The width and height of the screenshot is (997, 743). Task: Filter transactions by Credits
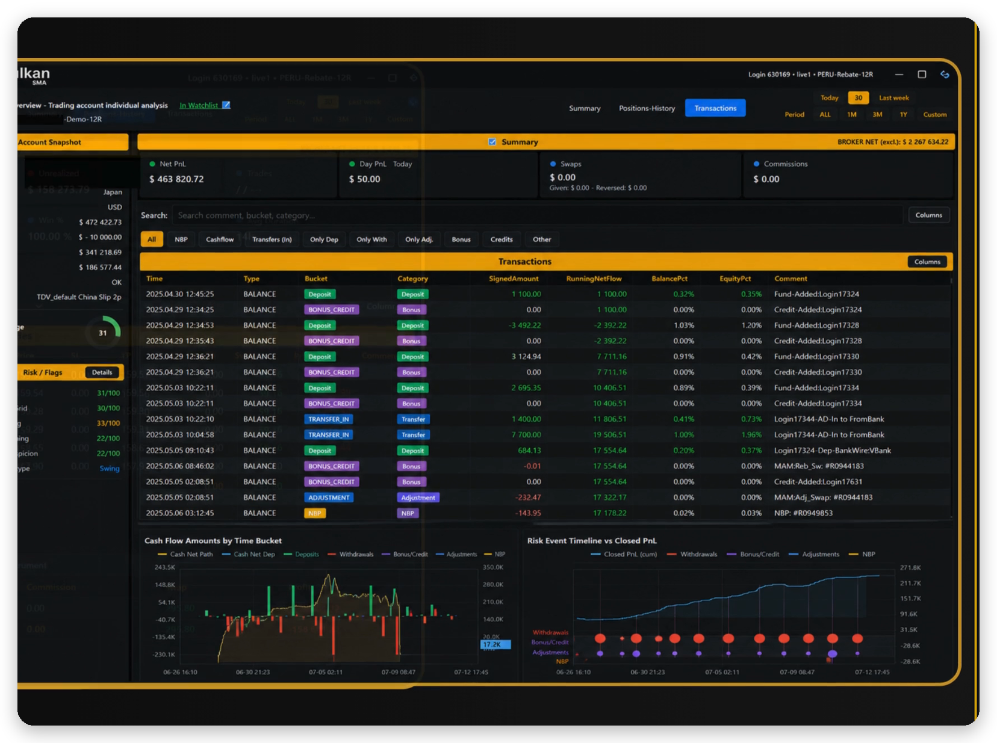[502, 239]
